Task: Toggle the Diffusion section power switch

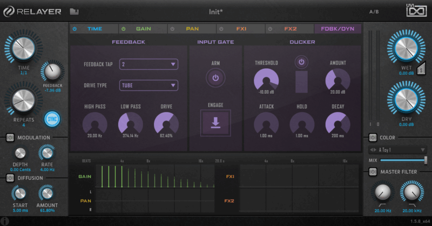Action: [x=10, y=178]
